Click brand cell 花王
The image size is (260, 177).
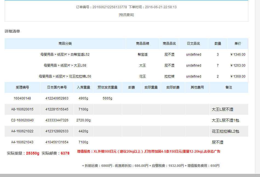click(143, 76)
